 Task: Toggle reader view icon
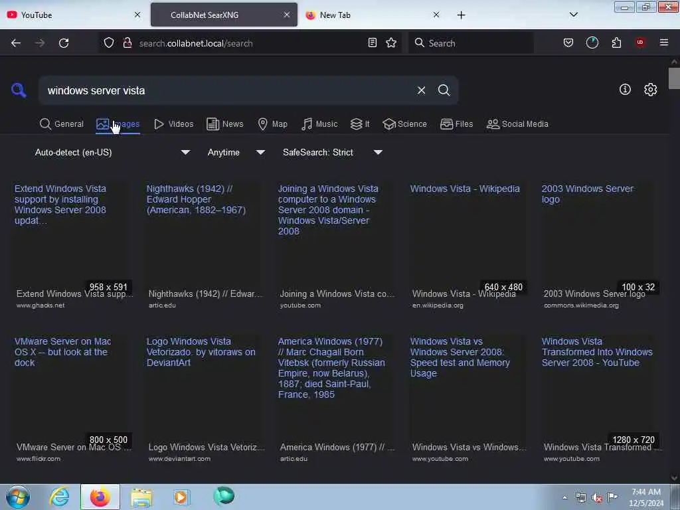pyautogui.click(x=372, y=42)
